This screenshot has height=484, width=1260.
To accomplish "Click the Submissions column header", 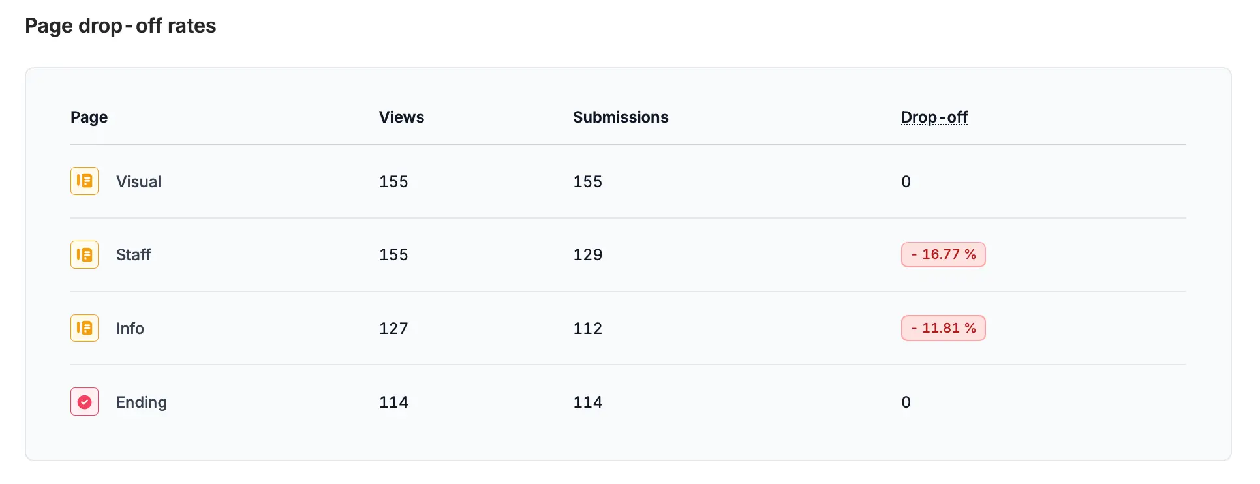I will tap(621, 117).
